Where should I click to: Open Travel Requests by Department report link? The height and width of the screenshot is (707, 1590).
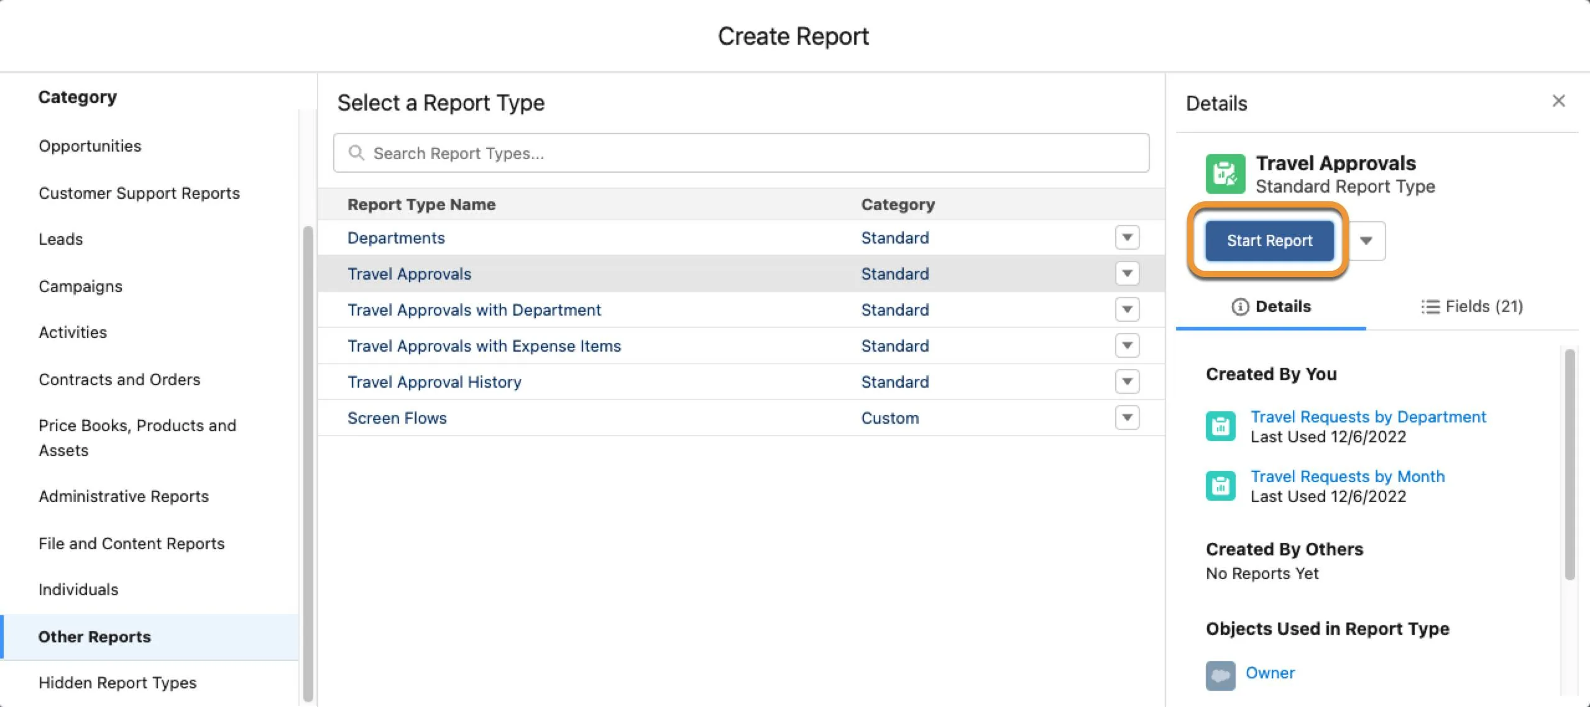[1368, 416]
